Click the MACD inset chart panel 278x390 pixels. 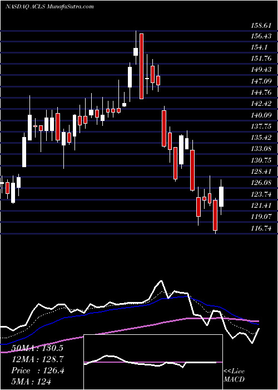[x=153, y=362]
